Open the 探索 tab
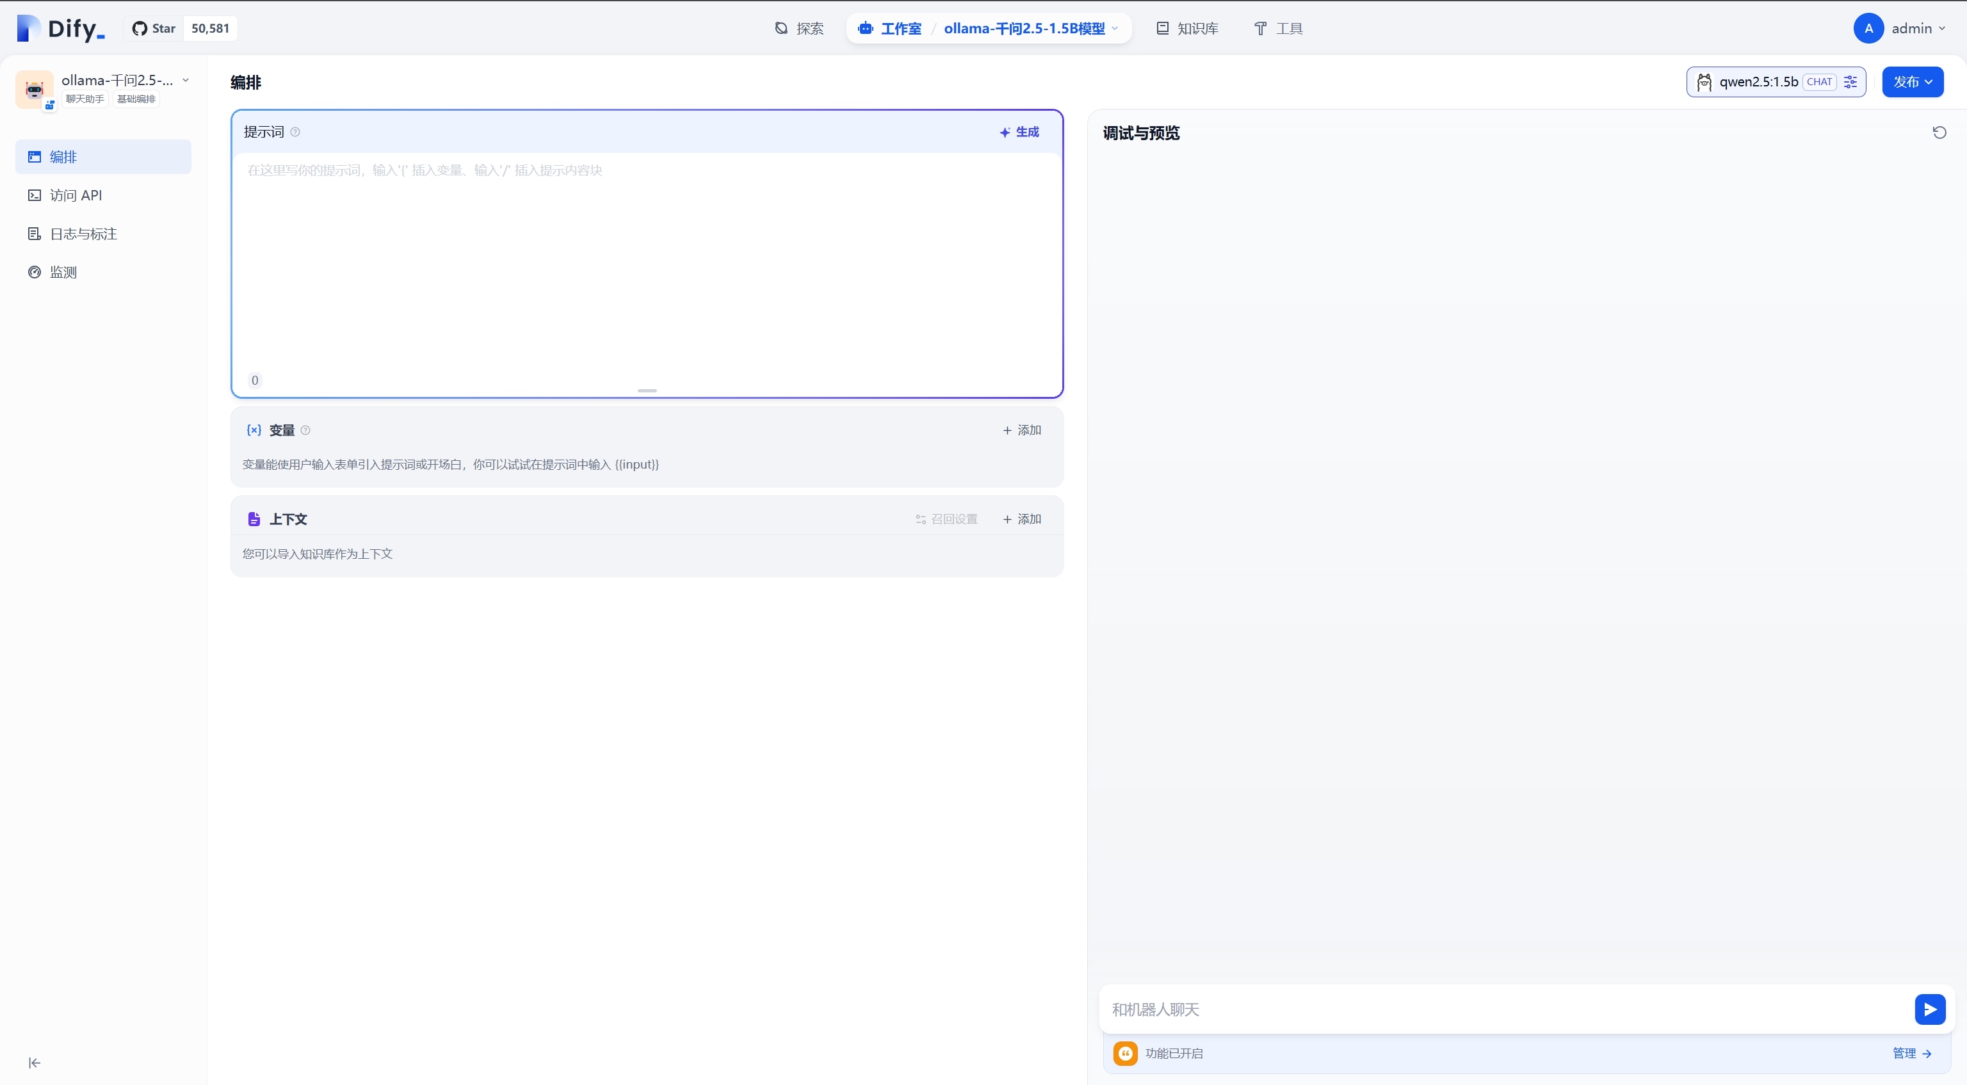1967x1085 pixels. click(798, 28)
